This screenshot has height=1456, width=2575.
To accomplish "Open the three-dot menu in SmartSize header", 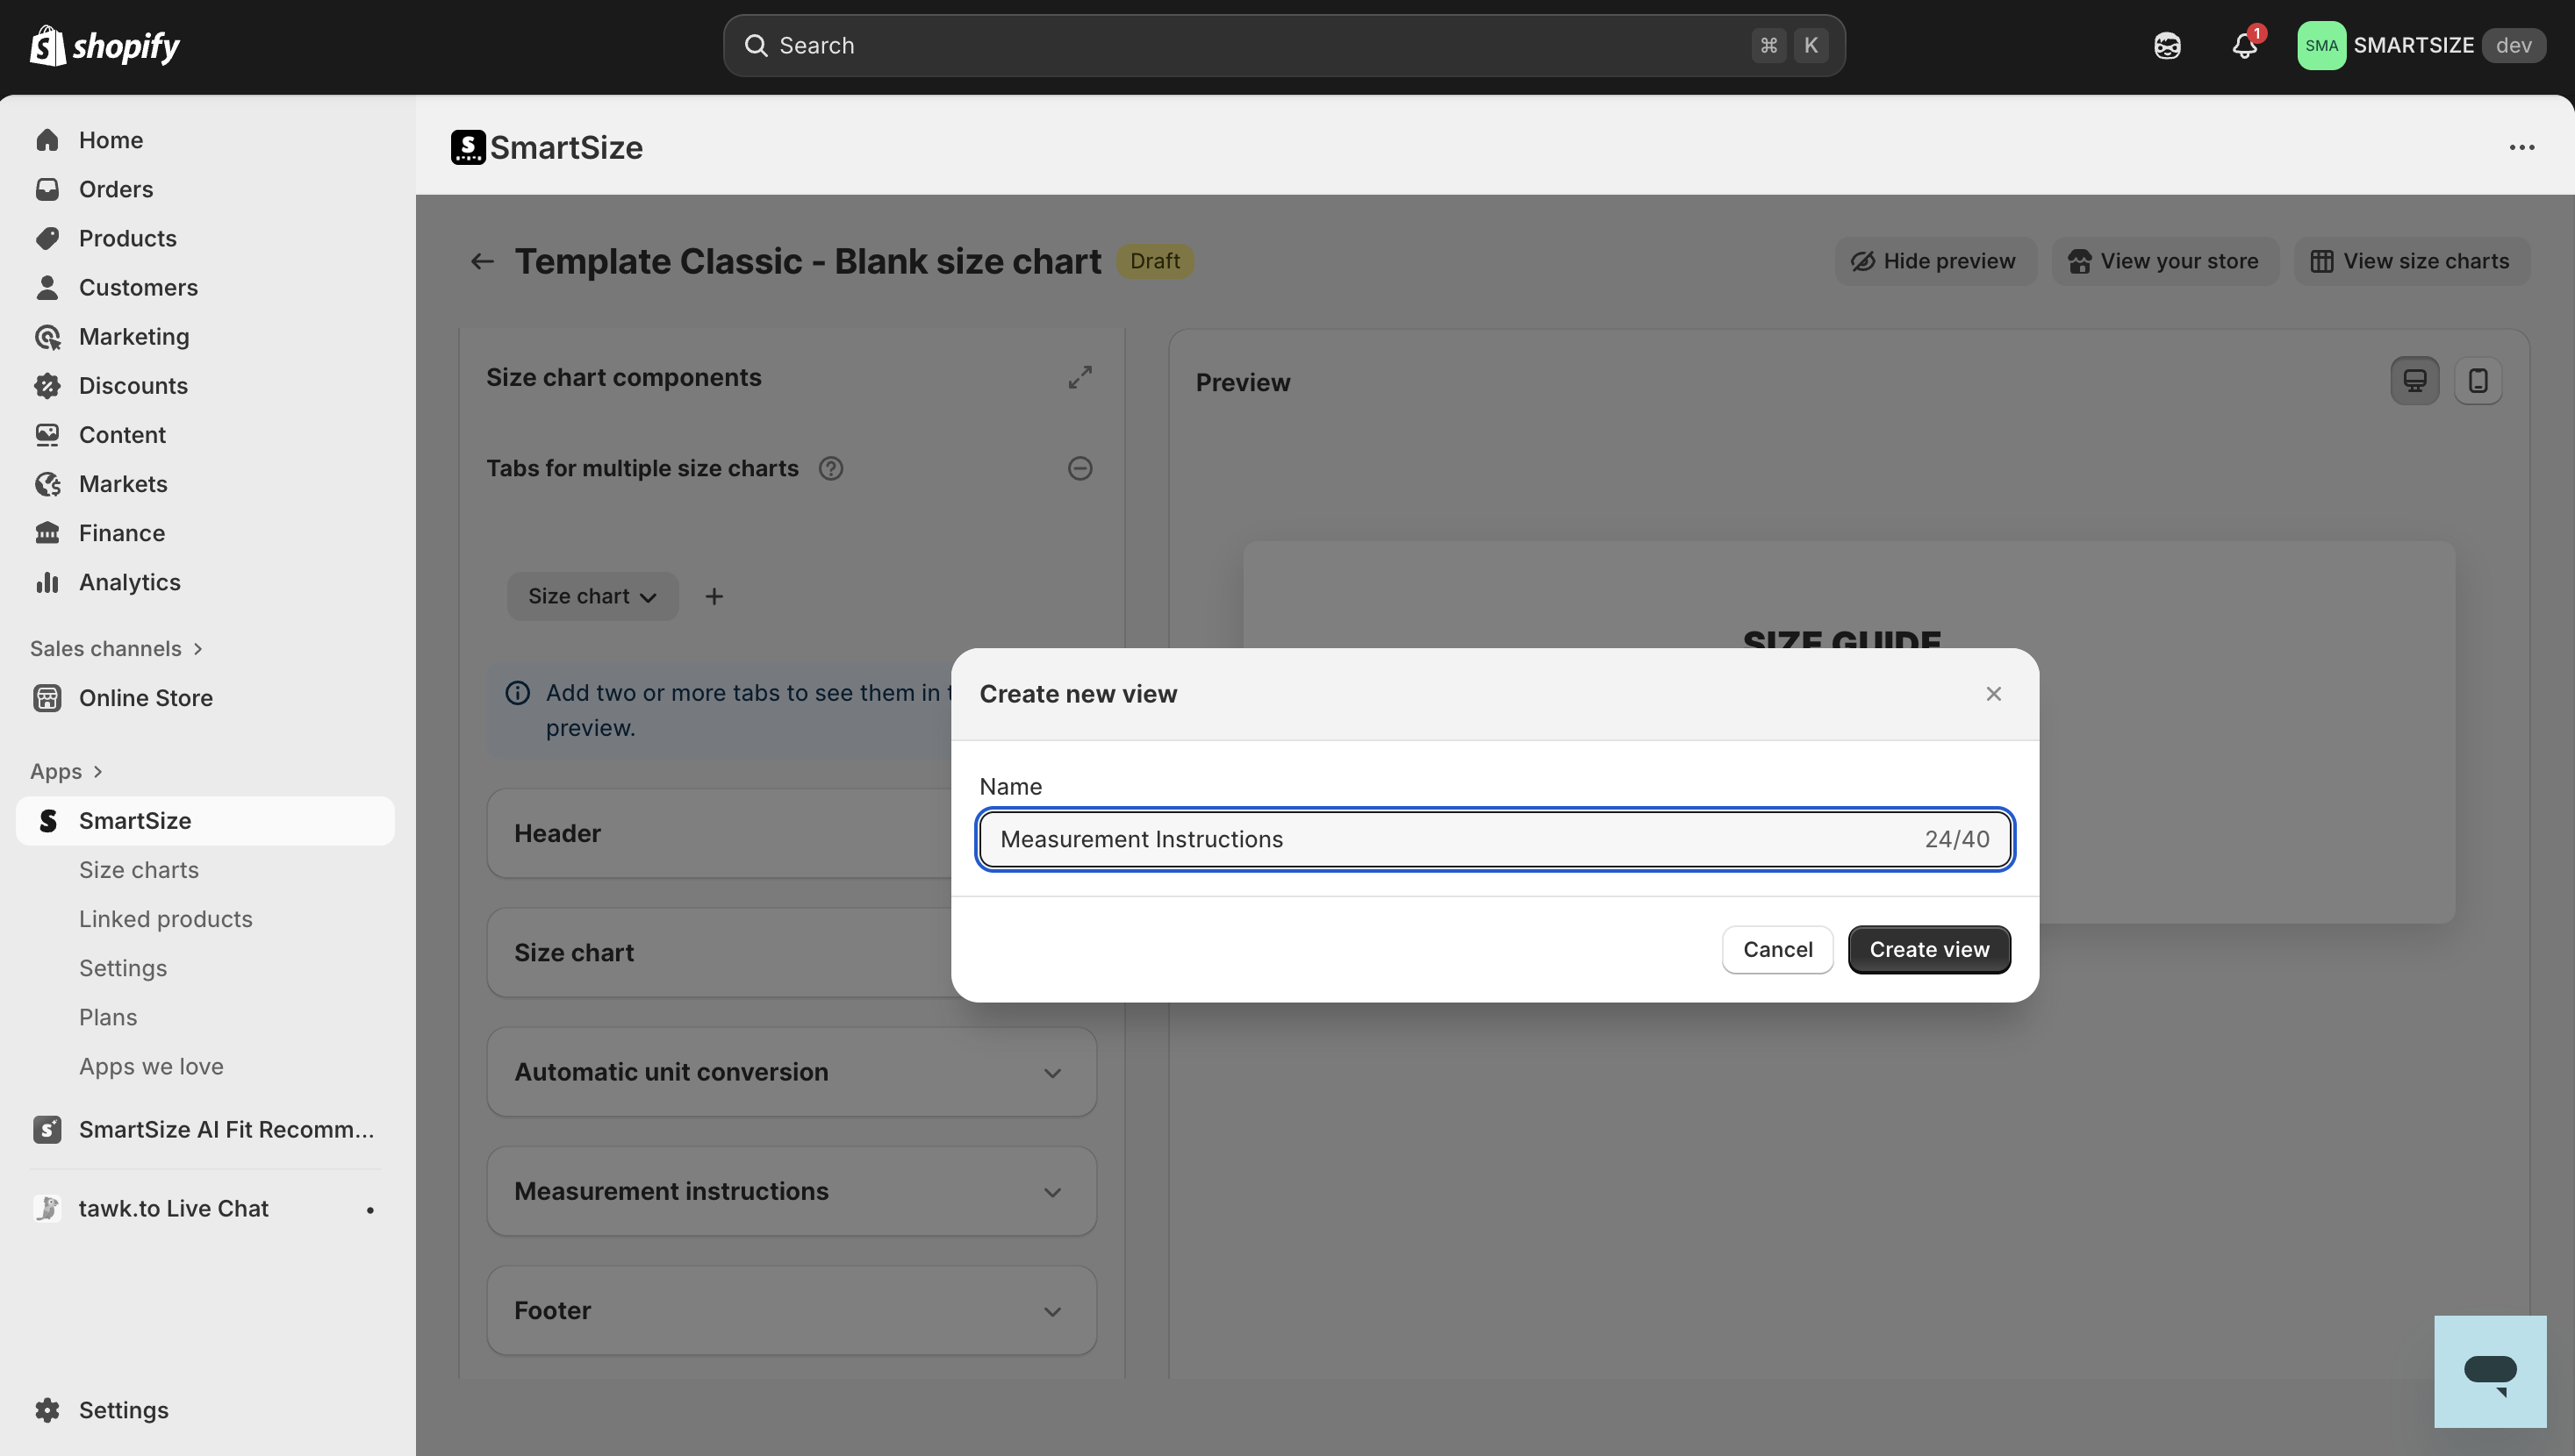I will [2521, 147].
